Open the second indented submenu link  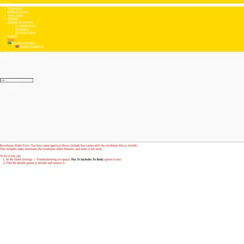[x=23, y=29]
